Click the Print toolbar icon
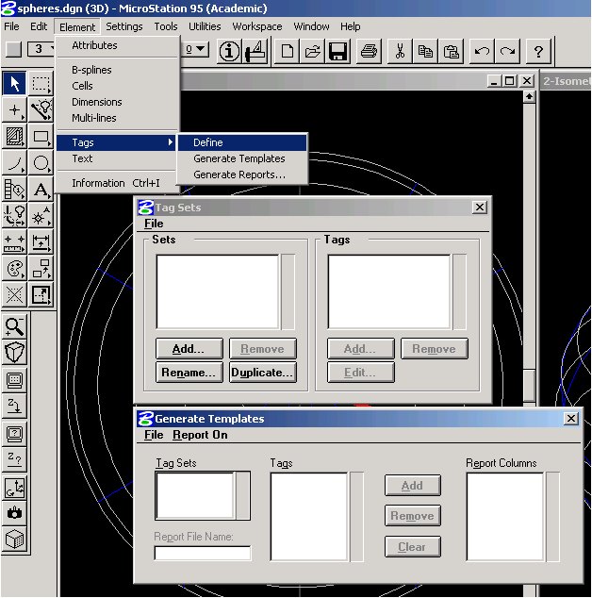This screenshot has height=598, width=592. tap(369, 51)
